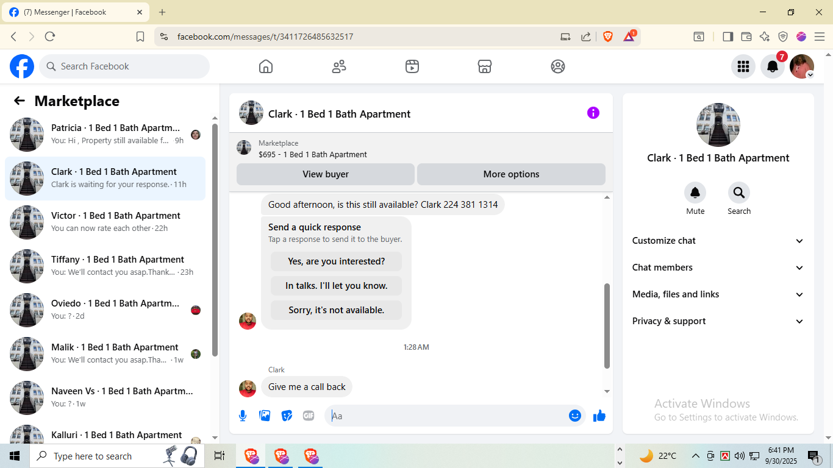Open Malik's apartment conversation
This screenshot has width=833, height=468.
tap(105, 354)
